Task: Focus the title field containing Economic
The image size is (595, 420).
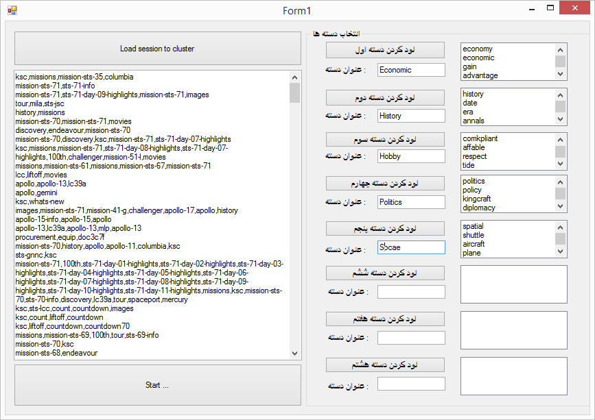Action: click(411, 70)
